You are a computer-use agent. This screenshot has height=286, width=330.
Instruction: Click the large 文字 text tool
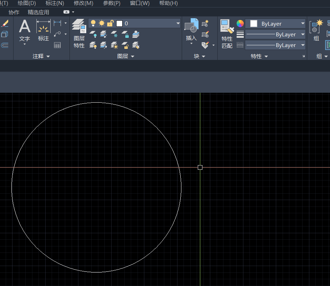coord(25,30)
